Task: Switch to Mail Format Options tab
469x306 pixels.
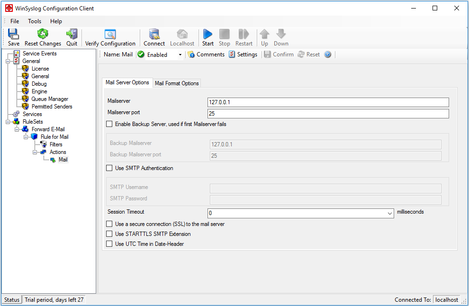Action: tap(177, 83)
